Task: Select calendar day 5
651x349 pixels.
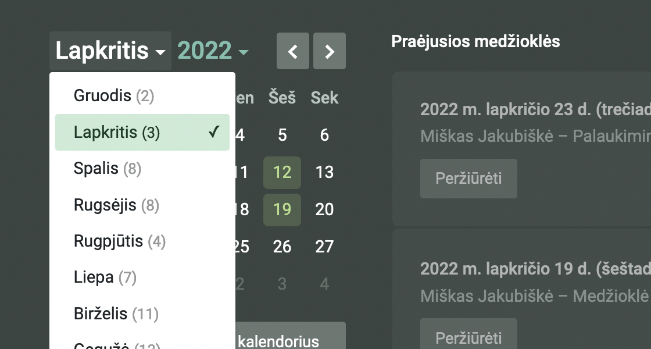Action: (282, 136)
